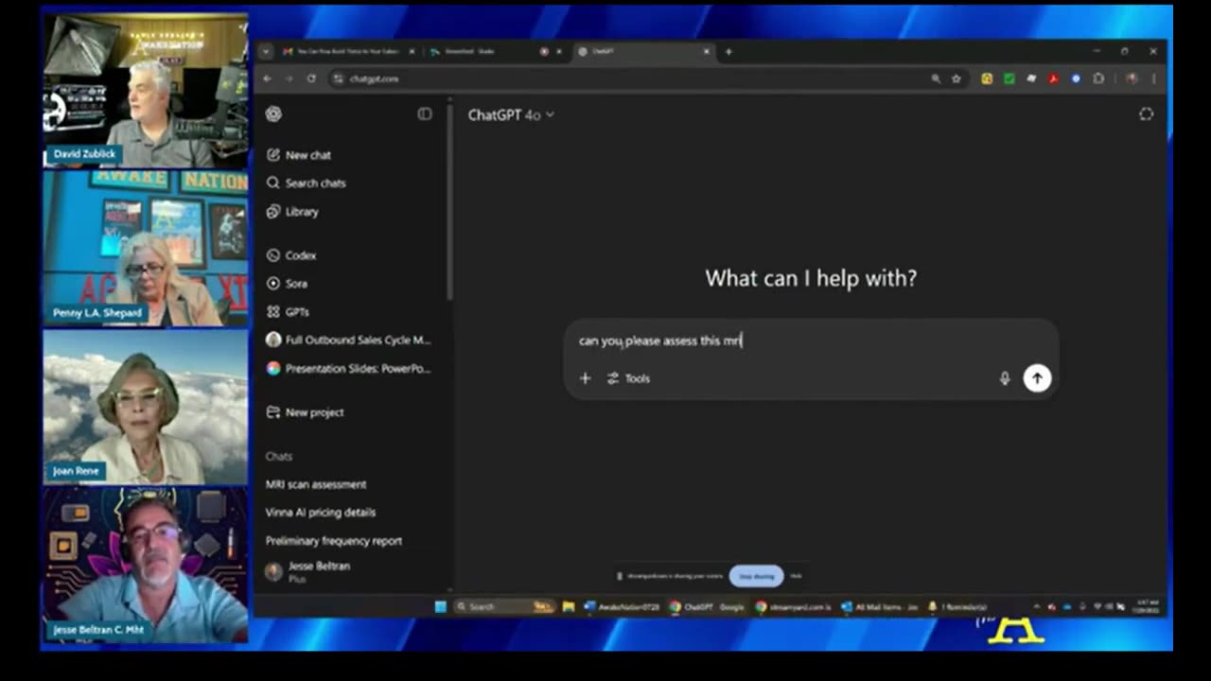Screen dimensions: 1211x681
Task: Click the yellow extension icon in Chrome toolbar
Action: coord(987,79)
